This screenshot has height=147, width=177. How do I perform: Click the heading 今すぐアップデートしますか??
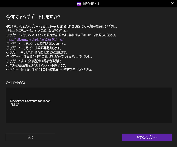pyautogui.click(x=33, y=17)
